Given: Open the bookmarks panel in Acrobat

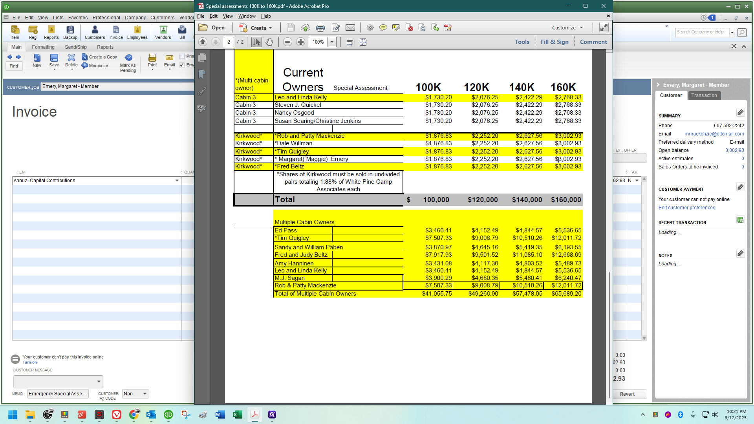Looking at the screenshot, I should click(202, 74).
